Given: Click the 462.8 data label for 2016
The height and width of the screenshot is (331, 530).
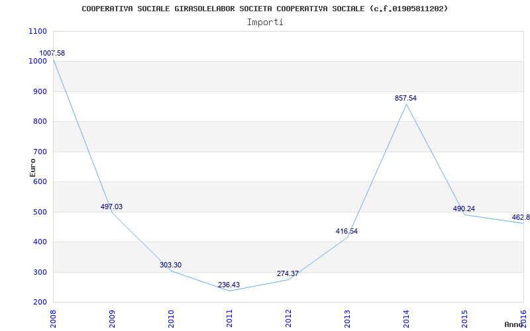Looking at the screenshot, I should tap(521, 217).
